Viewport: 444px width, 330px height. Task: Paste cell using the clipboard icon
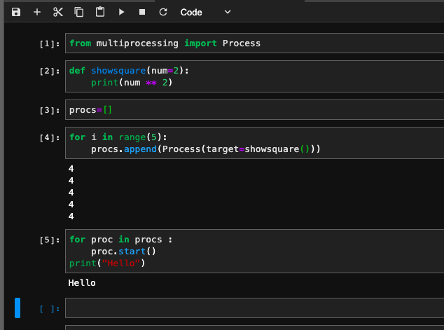click(x=100, y=12)
